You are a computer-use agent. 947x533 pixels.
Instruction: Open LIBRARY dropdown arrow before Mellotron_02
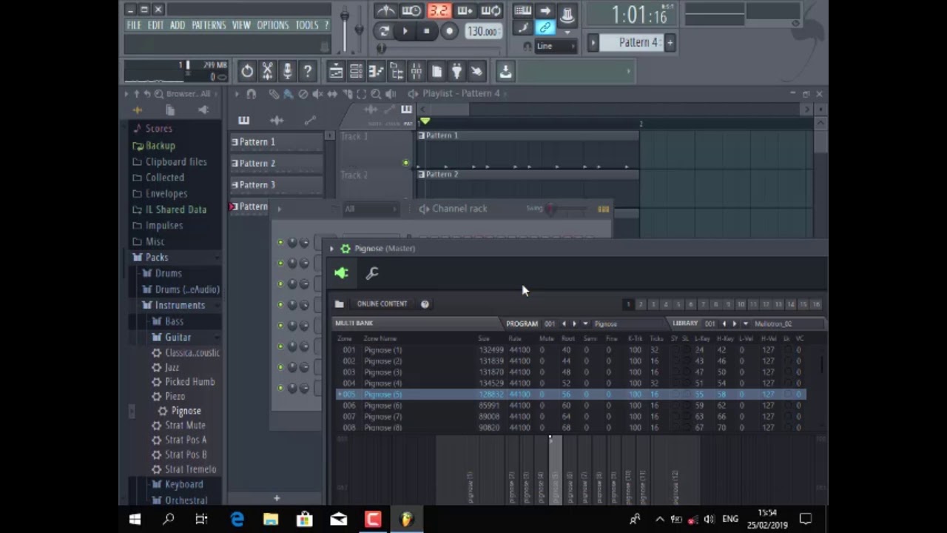pos(745,324)
